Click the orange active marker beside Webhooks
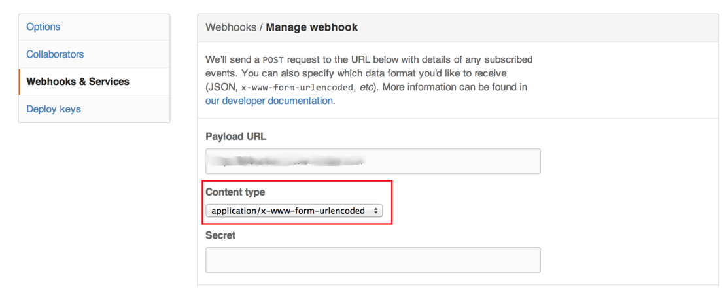 coord(20,82)
